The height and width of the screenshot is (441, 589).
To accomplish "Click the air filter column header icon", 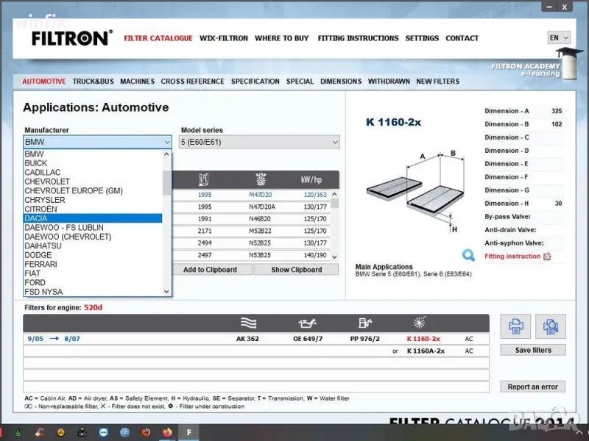I will [x=248, y=323].
